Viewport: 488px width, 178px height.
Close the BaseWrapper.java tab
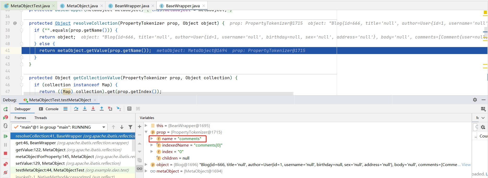click(x=204, y=6)
